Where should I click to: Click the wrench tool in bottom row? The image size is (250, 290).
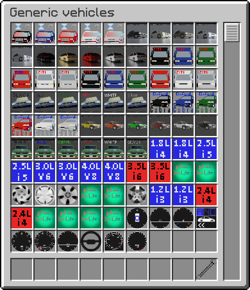206,269
